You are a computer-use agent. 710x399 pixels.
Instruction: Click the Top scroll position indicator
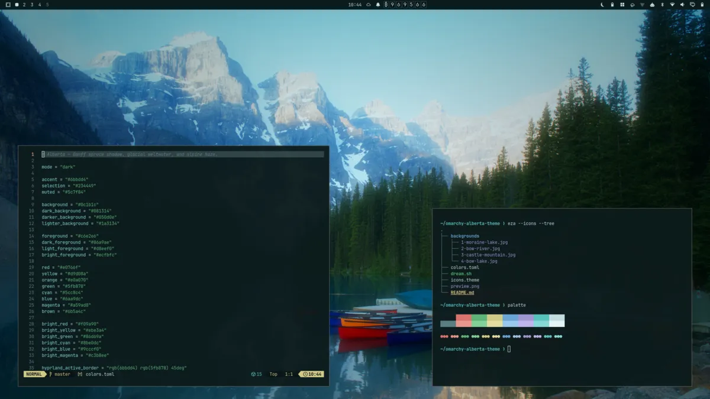[x=273, y=374]
